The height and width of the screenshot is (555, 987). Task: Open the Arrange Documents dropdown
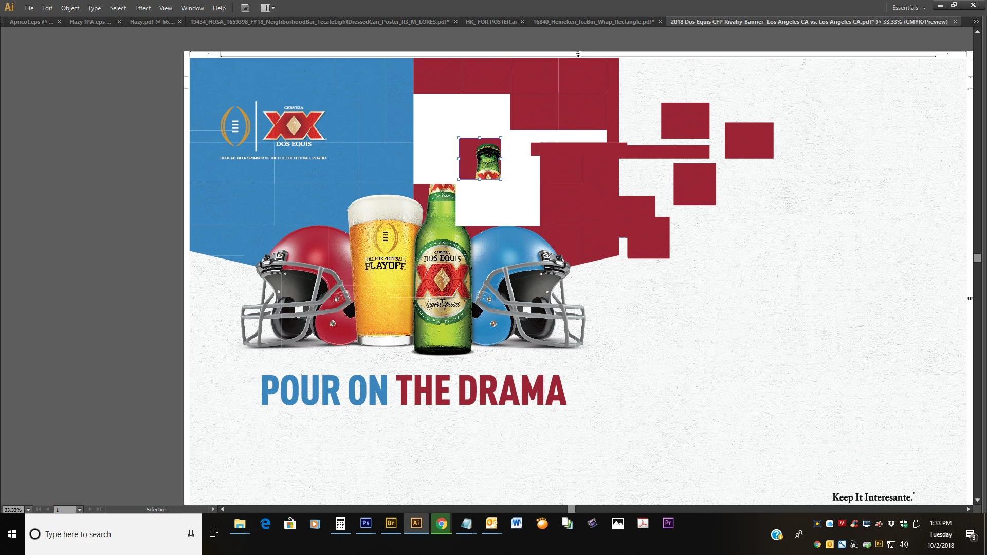[268, 8]
